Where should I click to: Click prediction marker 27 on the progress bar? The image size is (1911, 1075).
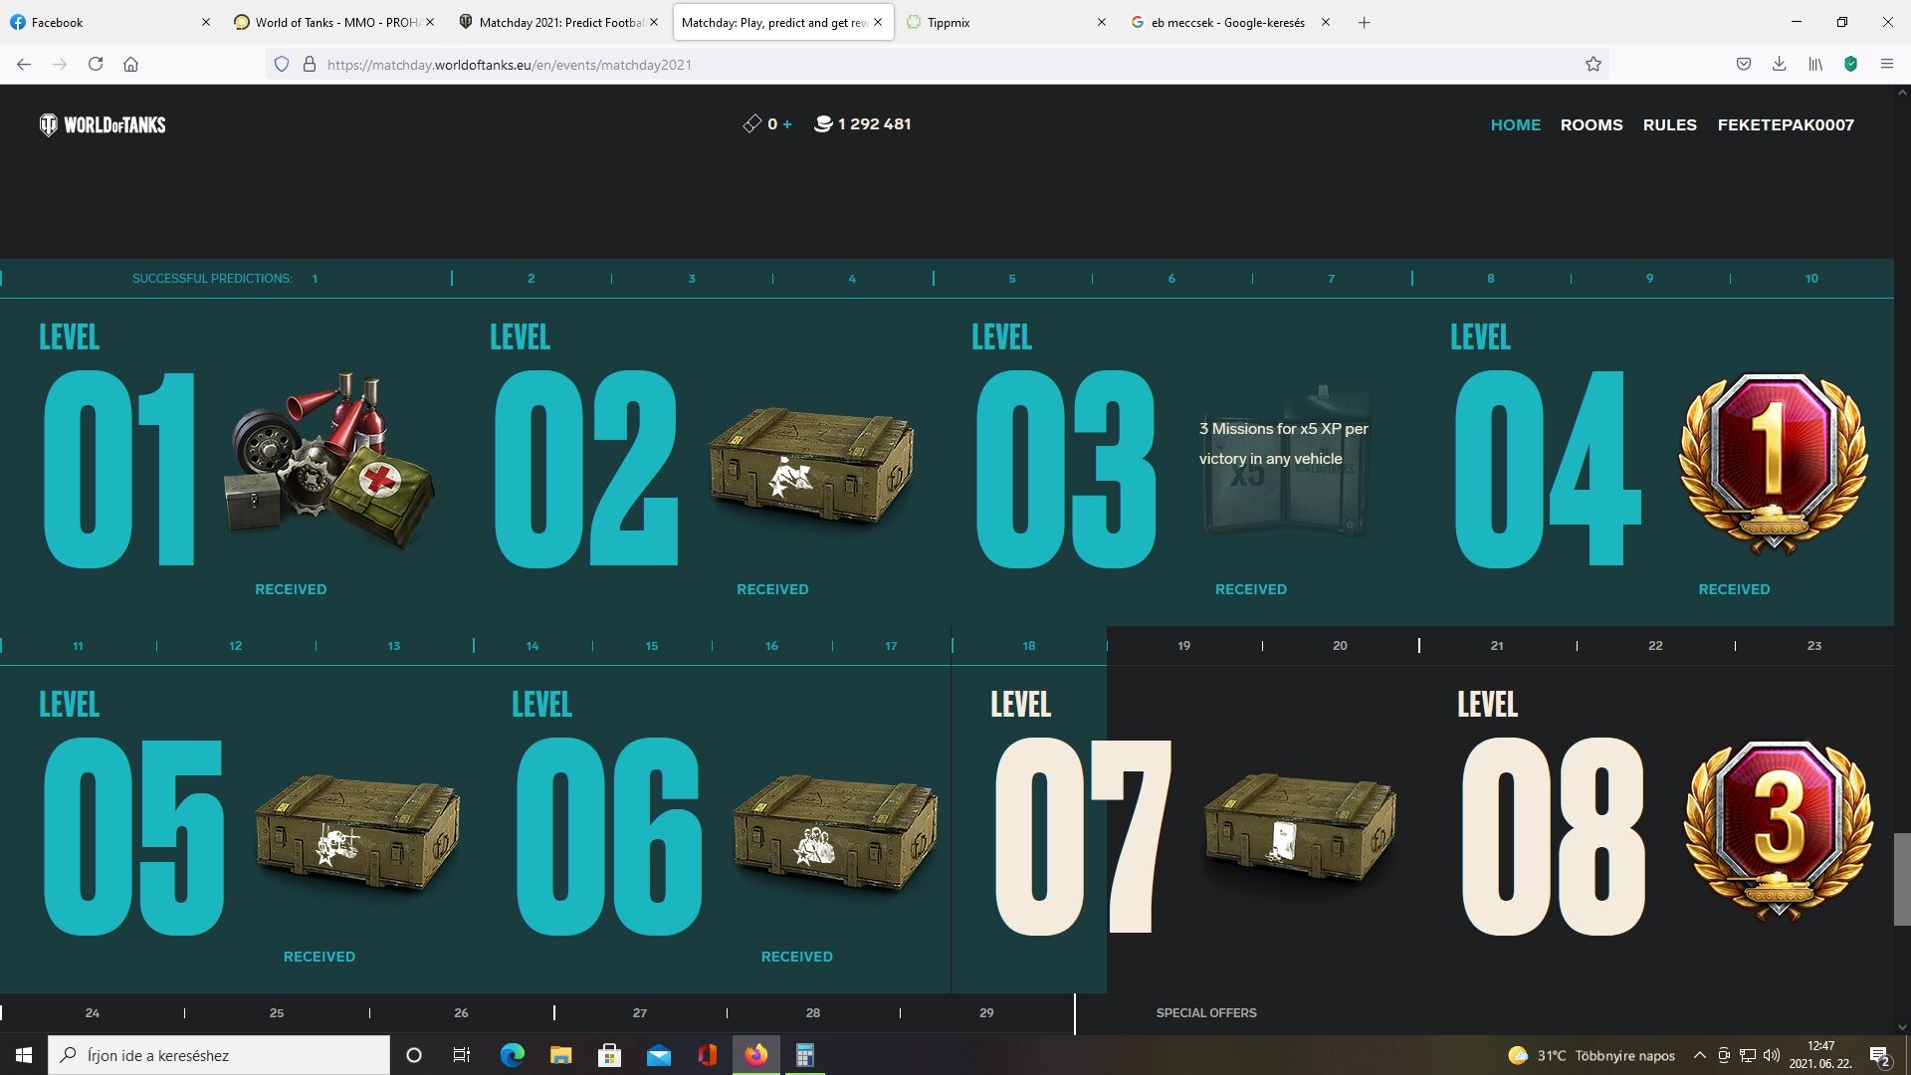[x=639, y=1013]
